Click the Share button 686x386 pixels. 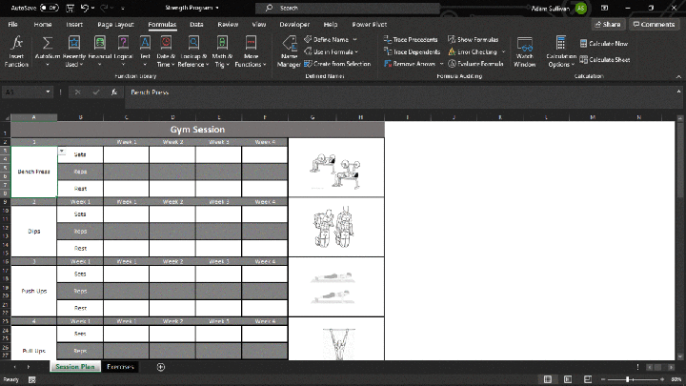(607, 24)
